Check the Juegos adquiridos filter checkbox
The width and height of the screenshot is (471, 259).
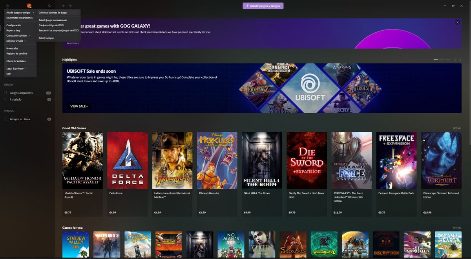coord(5,93)
